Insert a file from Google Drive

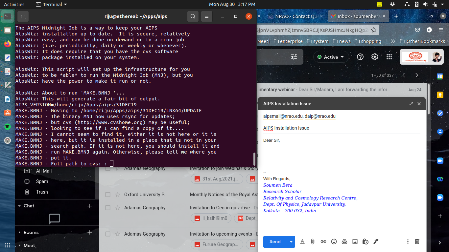344,241
